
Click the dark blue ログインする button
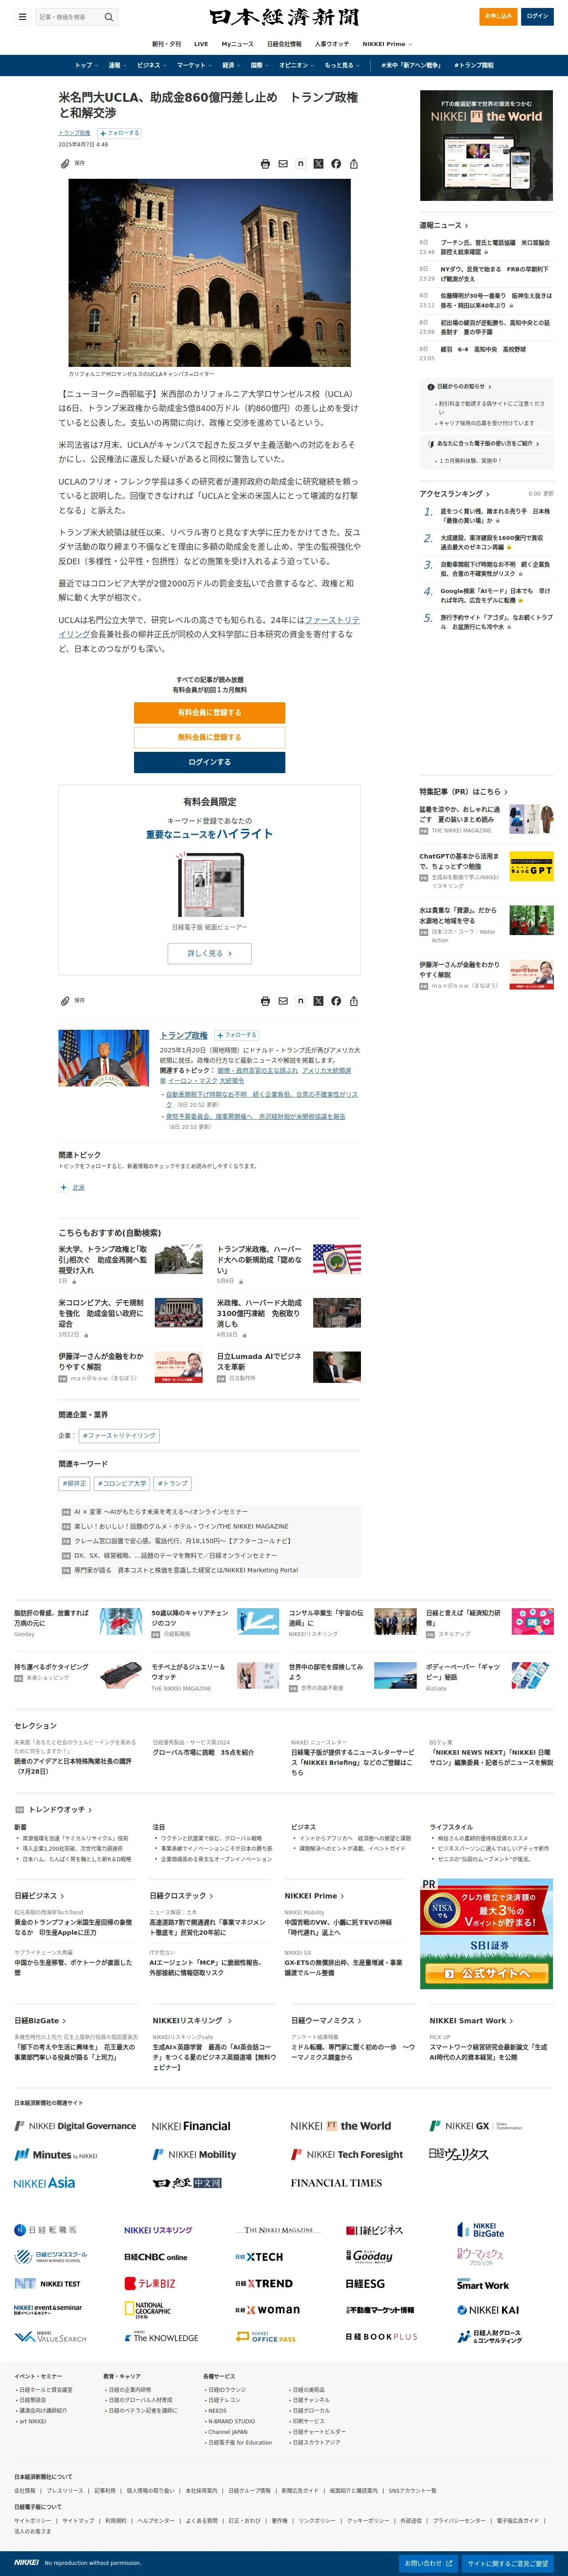(210, 762)
